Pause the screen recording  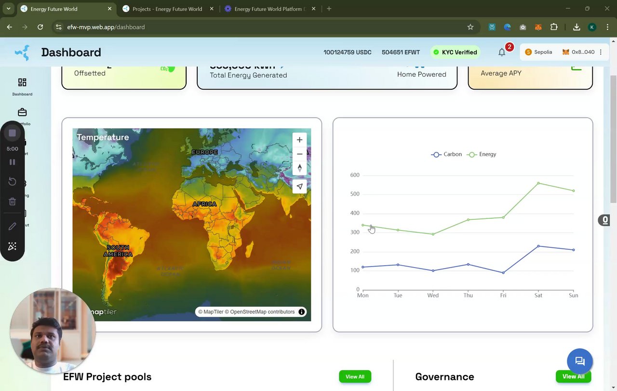(13, 162)
